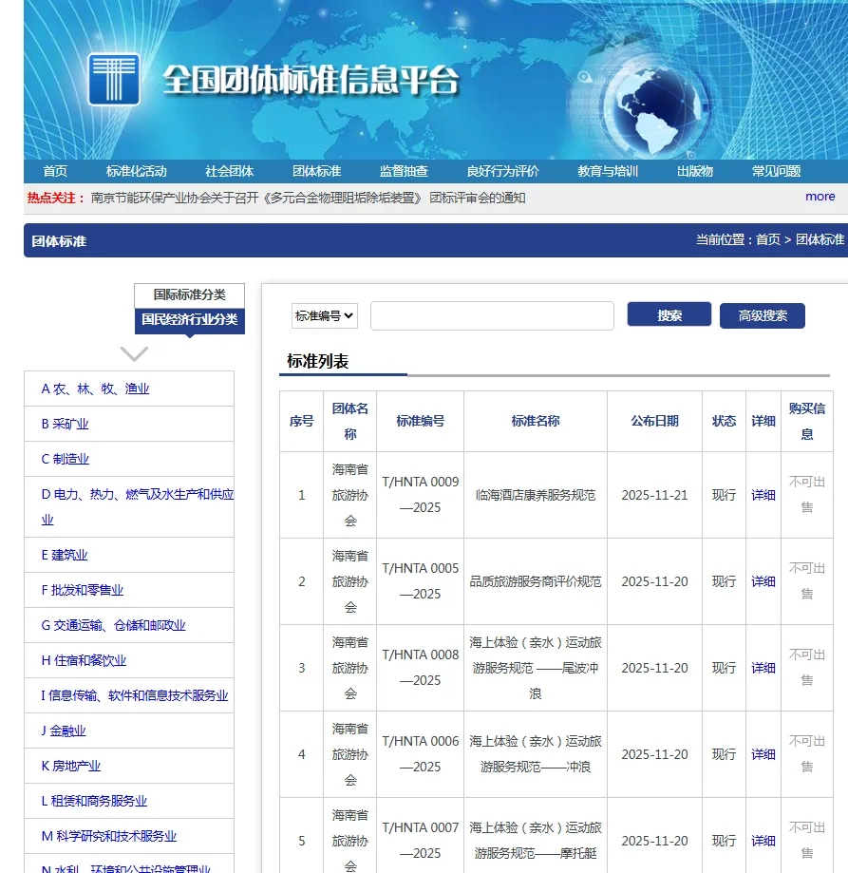Choose category I 信息传输、软件和信息技术服务业
The image size is (848, 873).
[x=134, y=695]
